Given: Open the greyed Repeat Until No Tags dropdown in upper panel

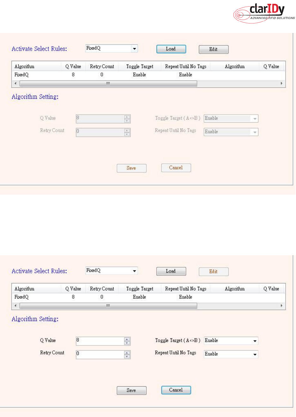Looking at the screenshot, I should (231, 132).
